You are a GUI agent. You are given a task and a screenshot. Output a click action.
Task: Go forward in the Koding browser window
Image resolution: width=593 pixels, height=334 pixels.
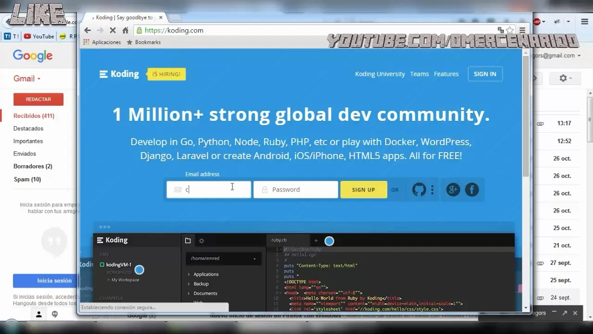[x=100, y=30]
